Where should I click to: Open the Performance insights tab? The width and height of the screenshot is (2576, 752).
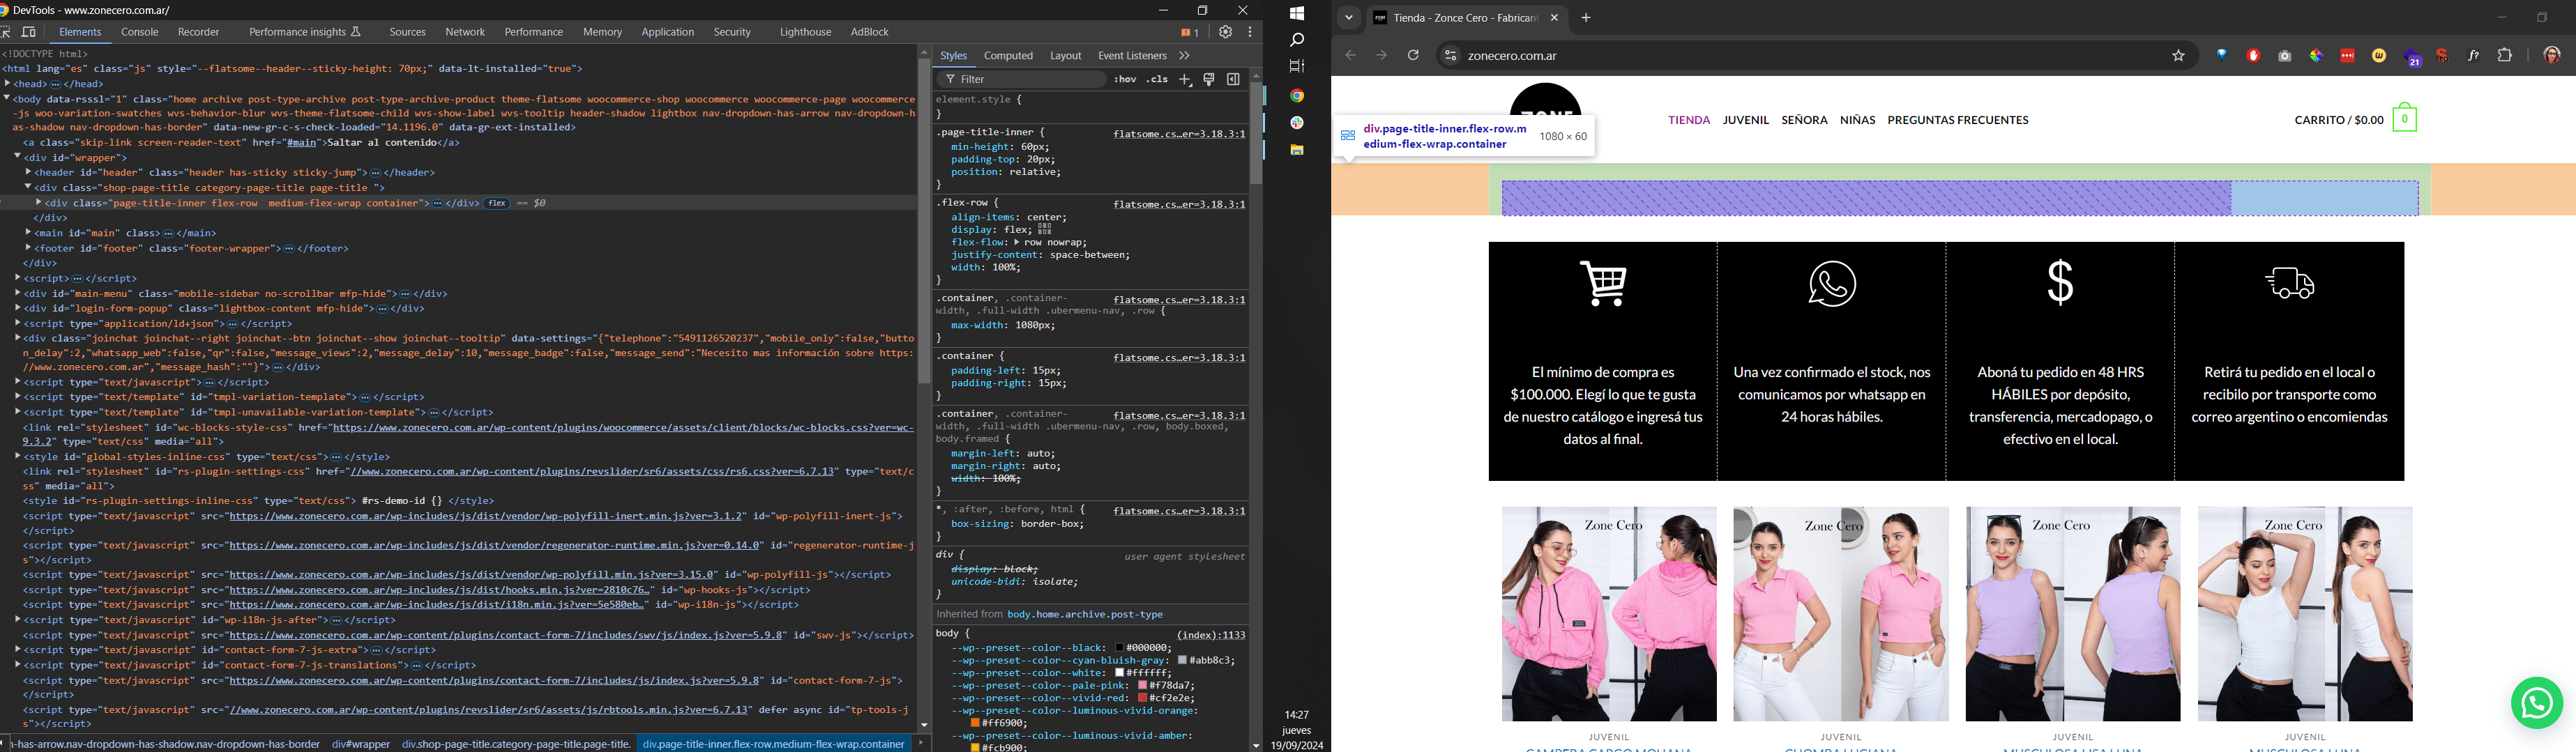click(304, 32)
